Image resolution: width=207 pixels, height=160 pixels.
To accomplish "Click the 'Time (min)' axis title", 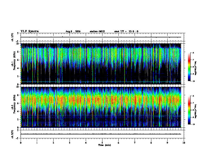I will (105, 145).
